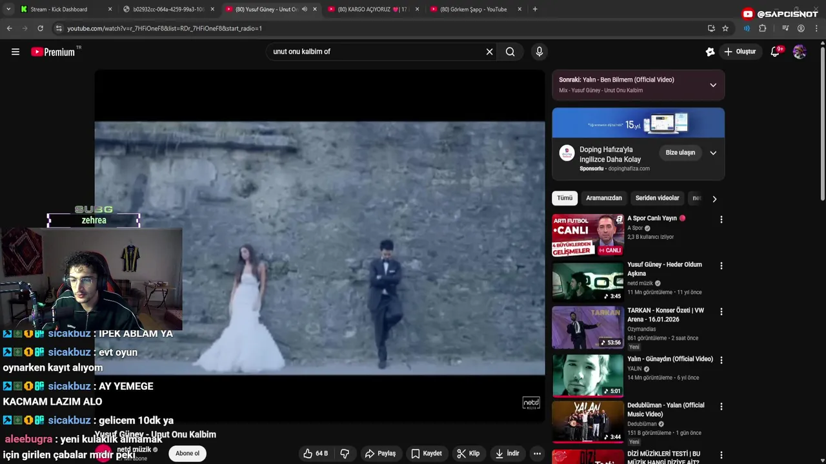This screenshot has width=826, height=464.
Task: Open a new browser tab
Action: tap(535, 9)
